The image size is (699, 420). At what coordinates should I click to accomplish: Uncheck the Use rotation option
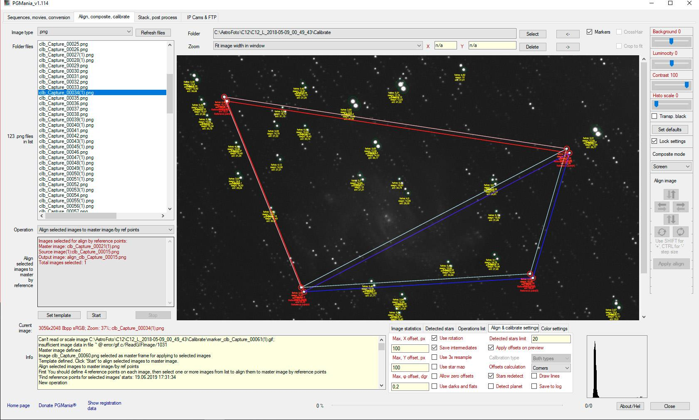point(434,338)
